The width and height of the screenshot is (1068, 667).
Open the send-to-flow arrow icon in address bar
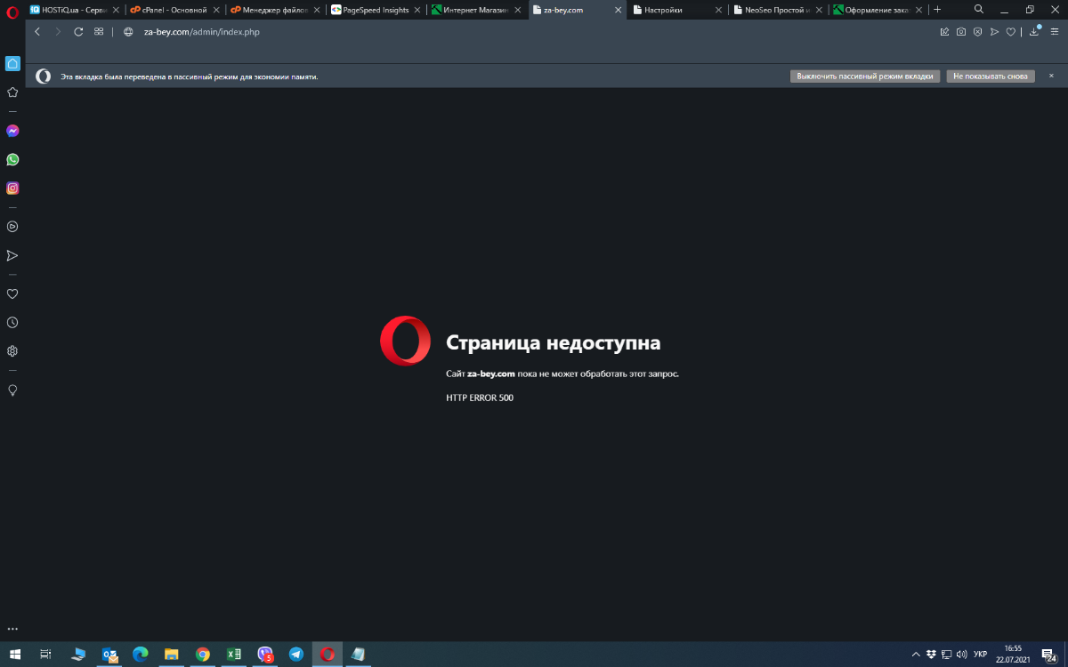point(994,31)
